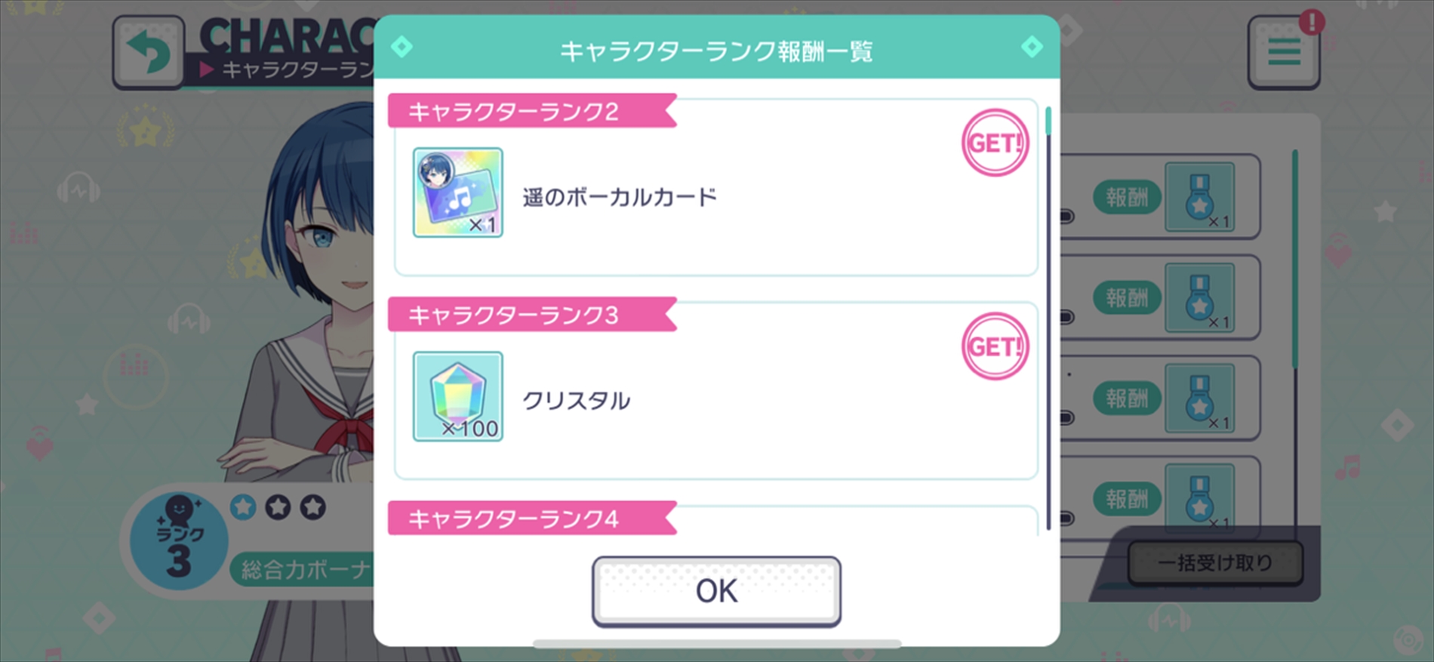Click the OK button in the reward dialog
Image resolution: width=1434 pixels, height=662 pixels.
[716, 591]
